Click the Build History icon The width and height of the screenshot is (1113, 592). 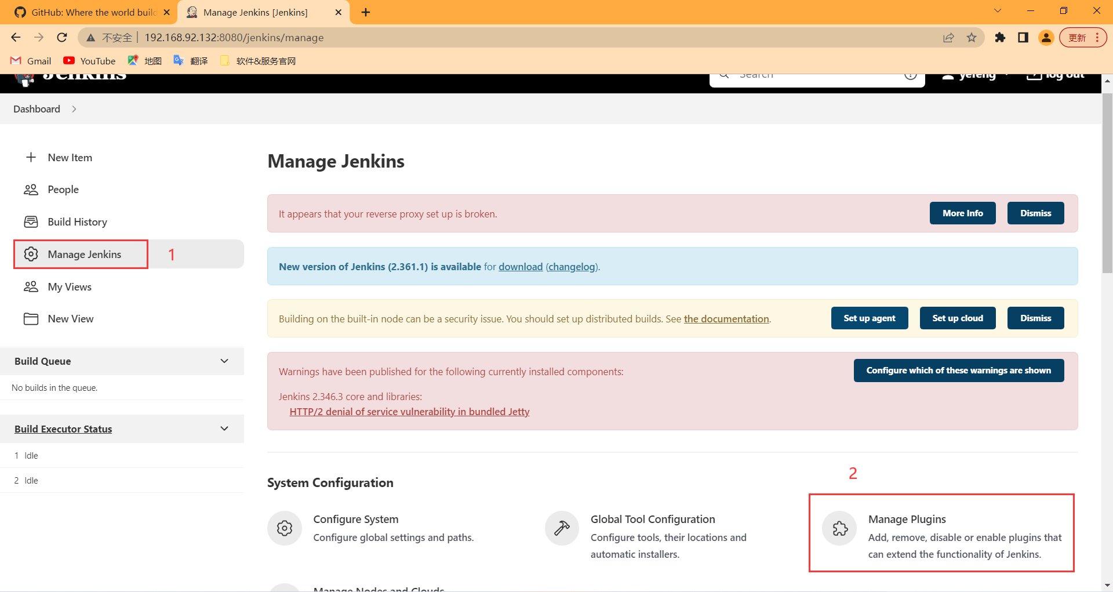(x=31, y=222)
